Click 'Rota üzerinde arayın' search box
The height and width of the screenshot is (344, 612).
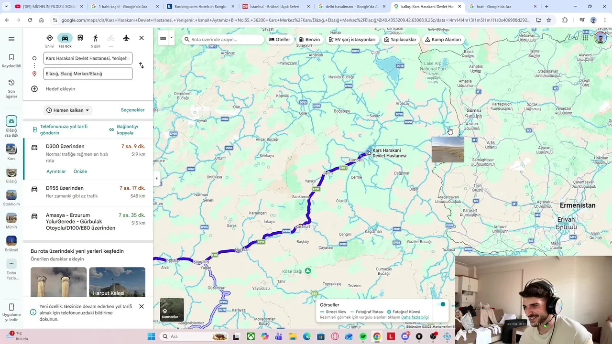tap(223, 40)
